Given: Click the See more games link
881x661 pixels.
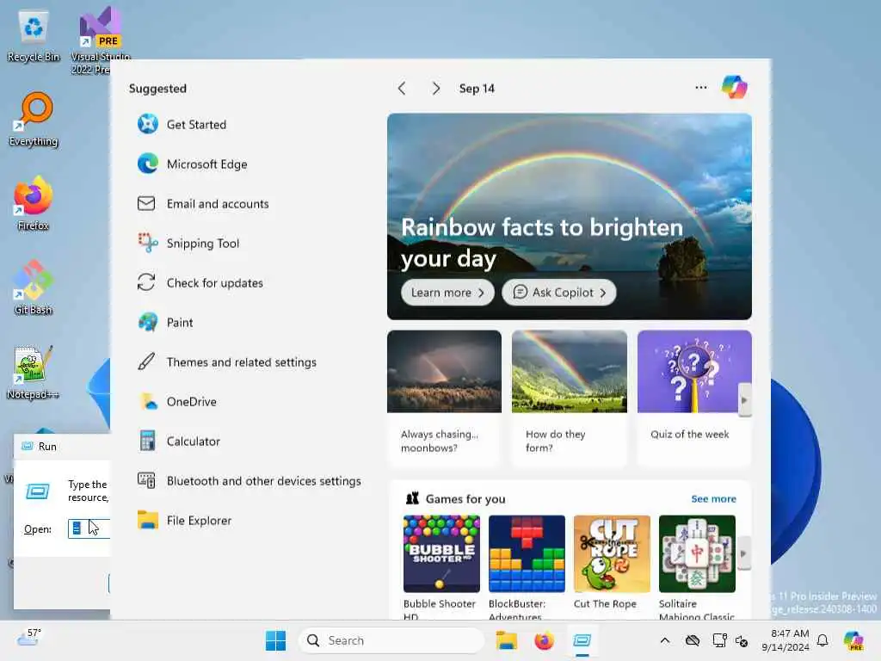Looking at the screenshot, I should (713, 498).
